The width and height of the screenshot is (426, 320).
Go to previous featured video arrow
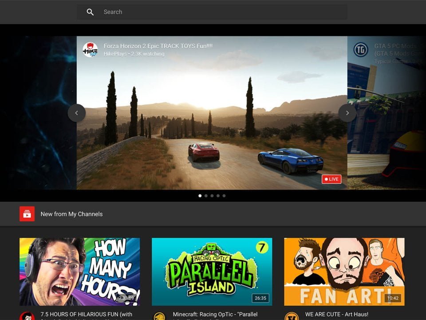[x=77, y=113]
